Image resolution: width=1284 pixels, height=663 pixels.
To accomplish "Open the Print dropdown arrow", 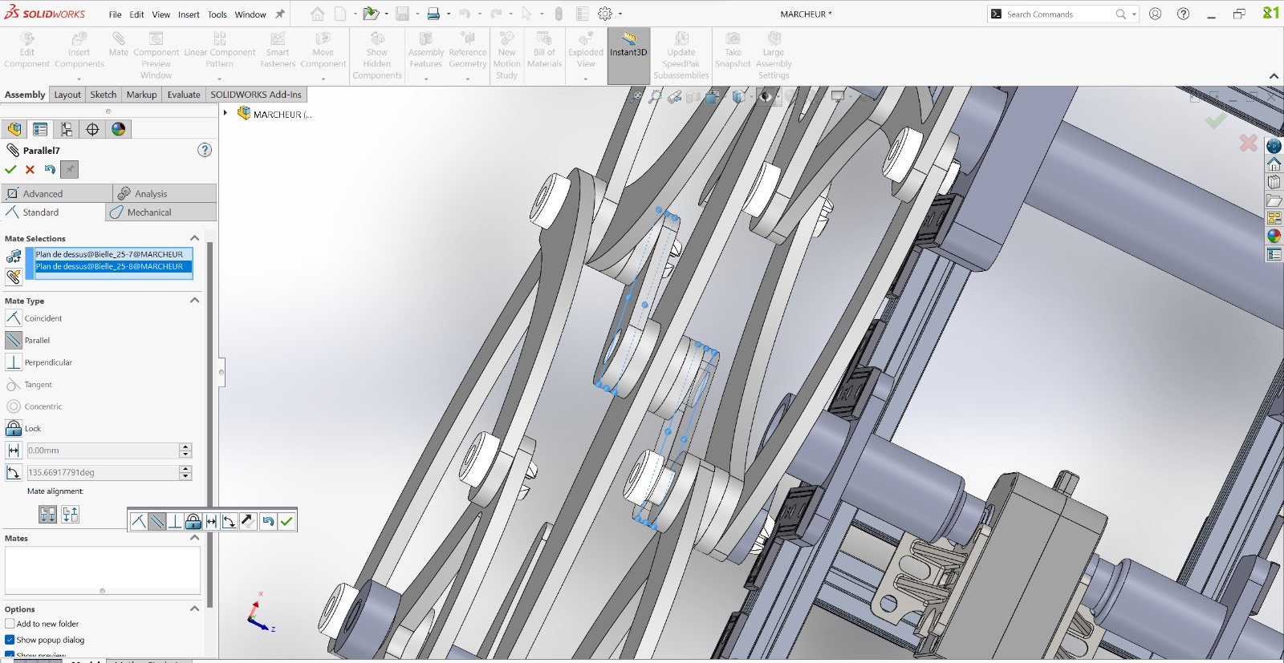I will pyautogui.click(x=448, y=14).
